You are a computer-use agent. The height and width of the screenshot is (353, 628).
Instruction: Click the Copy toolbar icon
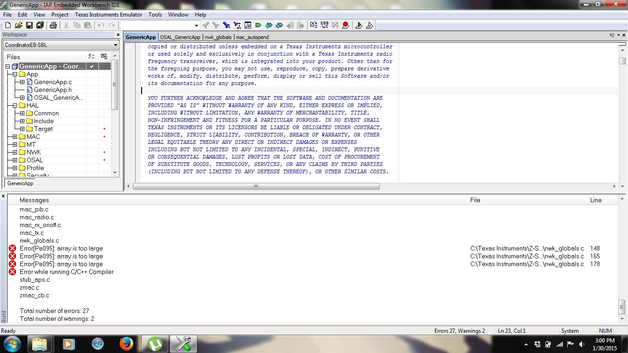(77, 25)
